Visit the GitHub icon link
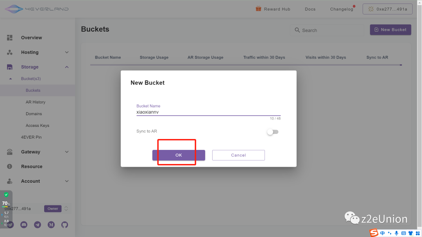422x237 pixels. point(64,225)
